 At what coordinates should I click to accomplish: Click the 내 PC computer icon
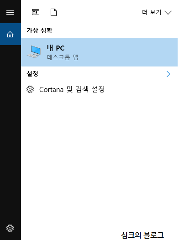point(34,51)
